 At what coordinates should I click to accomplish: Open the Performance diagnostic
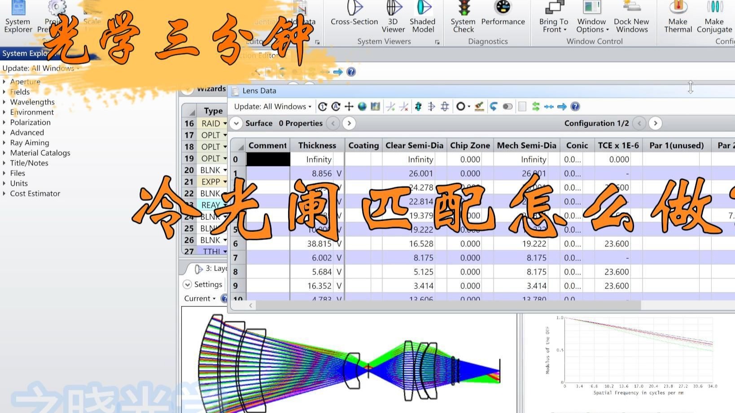503,18
